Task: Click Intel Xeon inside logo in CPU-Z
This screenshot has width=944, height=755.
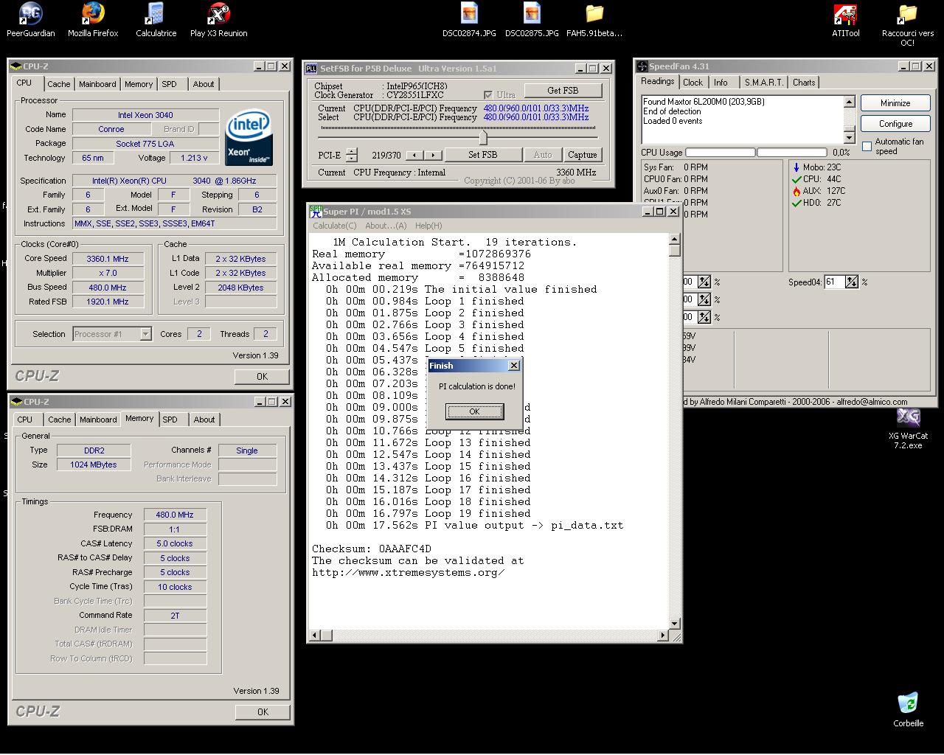Action: [249, 137]
